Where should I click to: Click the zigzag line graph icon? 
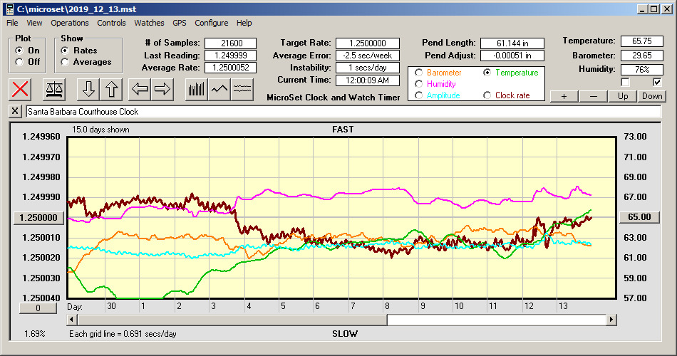click(219, 89)
